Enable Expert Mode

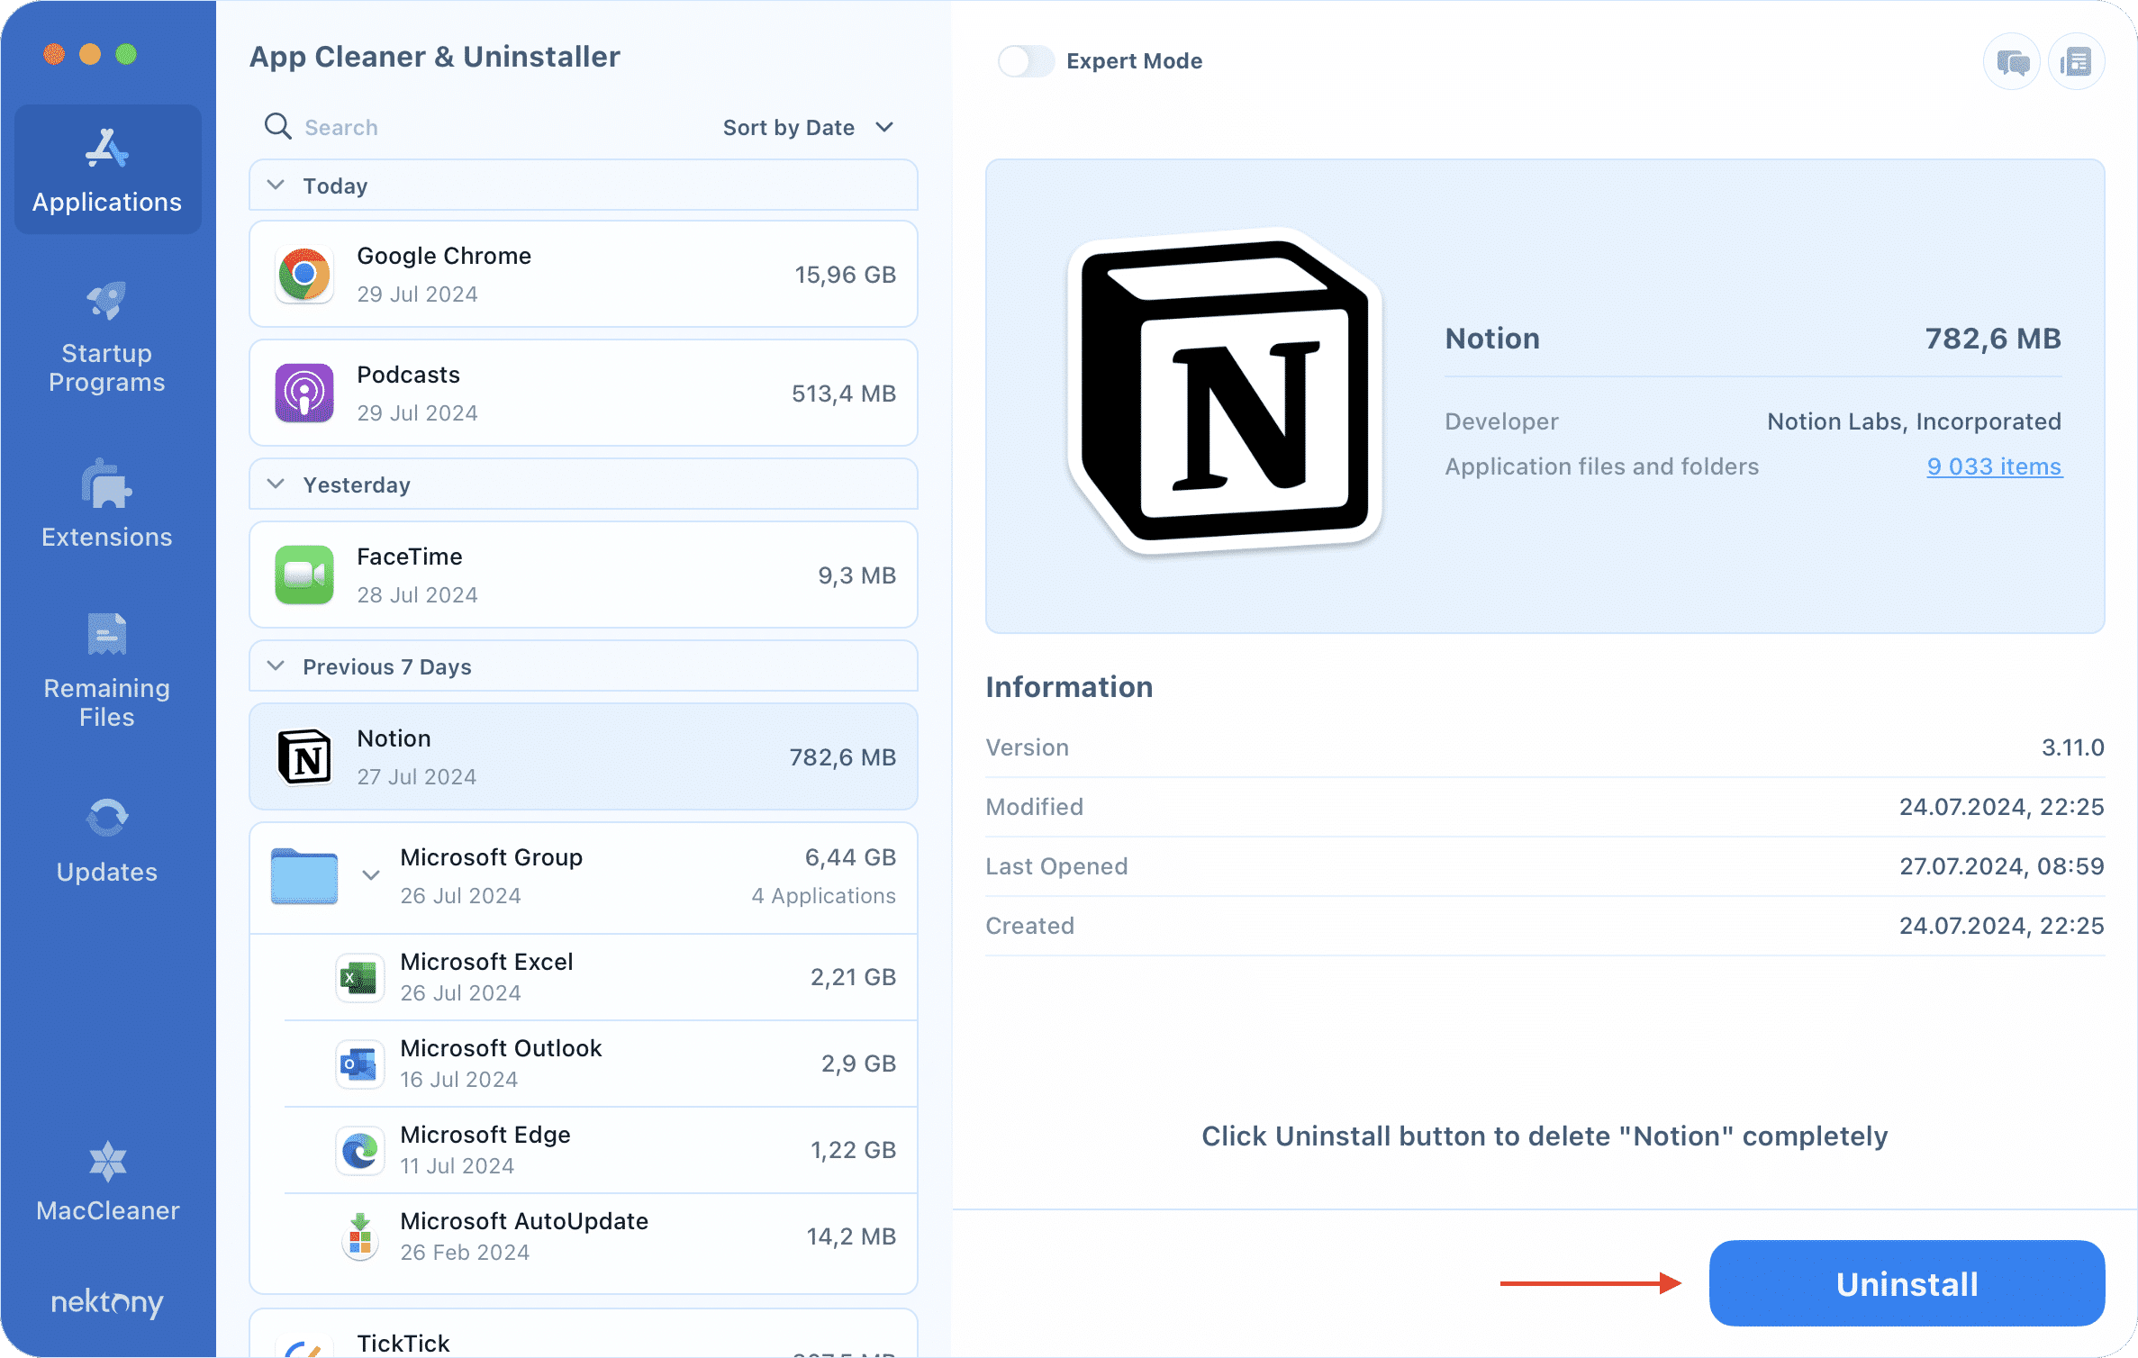[1025, 60]
